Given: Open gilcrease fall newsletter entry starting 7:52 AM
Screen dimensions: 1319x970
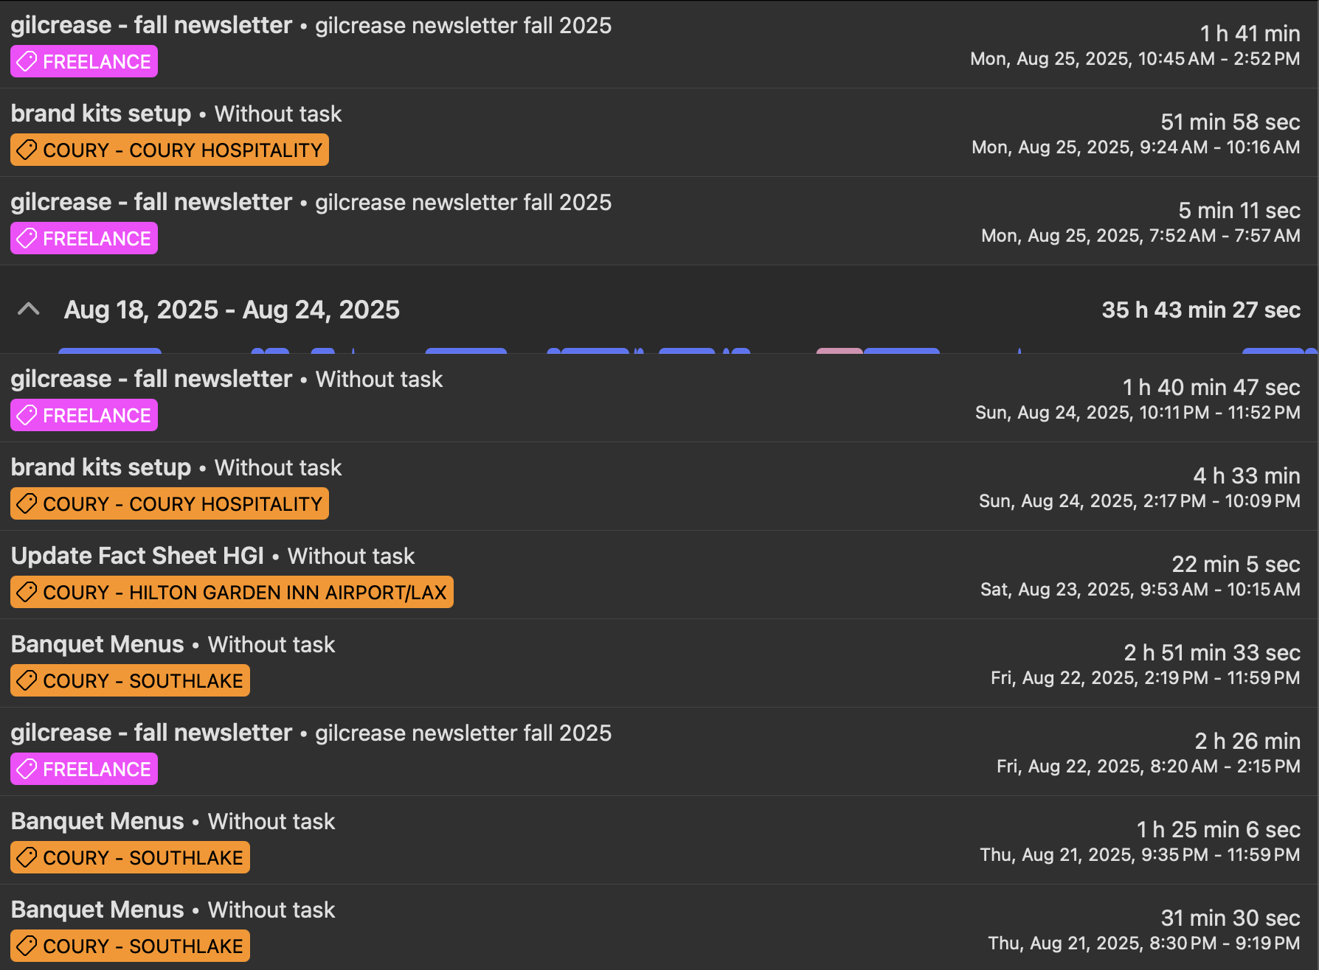Looking at the screenshot, I should pos(151,202).
